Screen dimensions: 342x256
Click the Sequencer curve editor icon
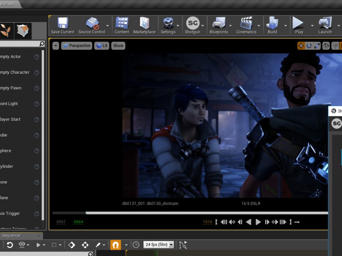click(183, 245)
